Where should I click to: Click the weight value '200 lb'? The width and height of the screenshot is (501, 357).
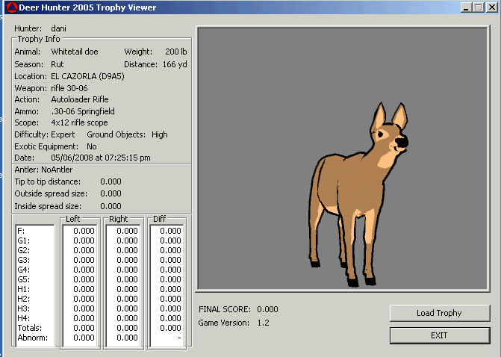tap(176, 52)
